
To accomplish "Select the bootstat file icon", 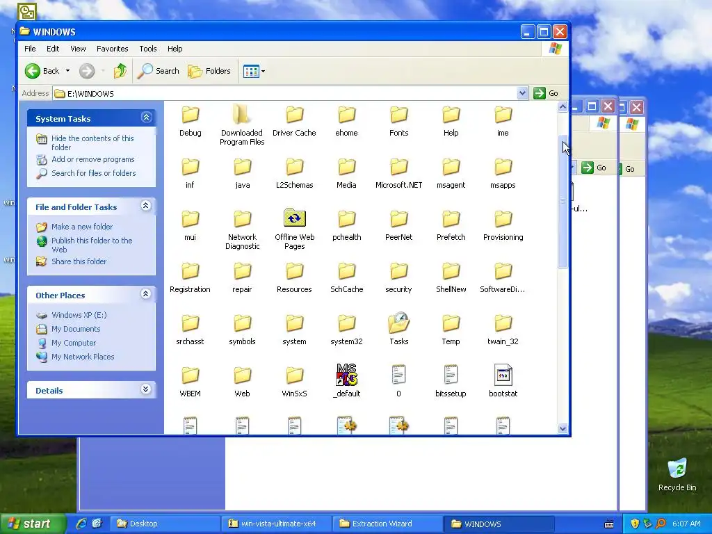I will pyautogui.click(x=503, y=375).
